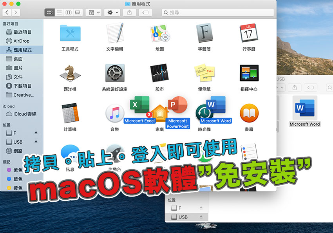Select the dragged Microsoft Word icon
The height and width of the screenshot is (233, 333).
click(x=216, y=105)
